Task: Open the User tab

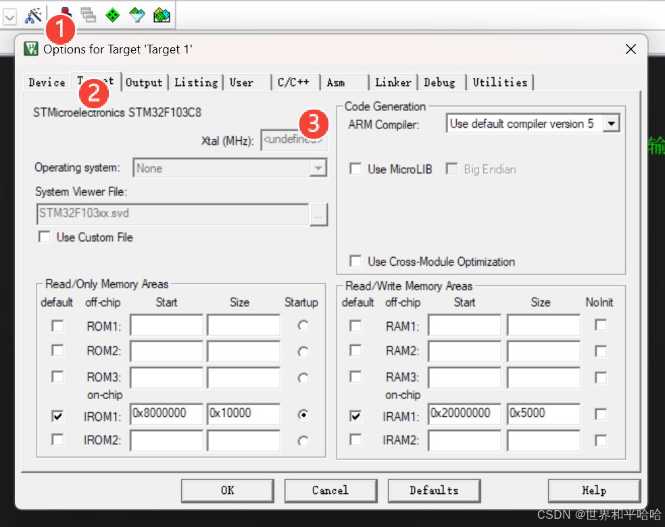Action: [x=241, y=83]
